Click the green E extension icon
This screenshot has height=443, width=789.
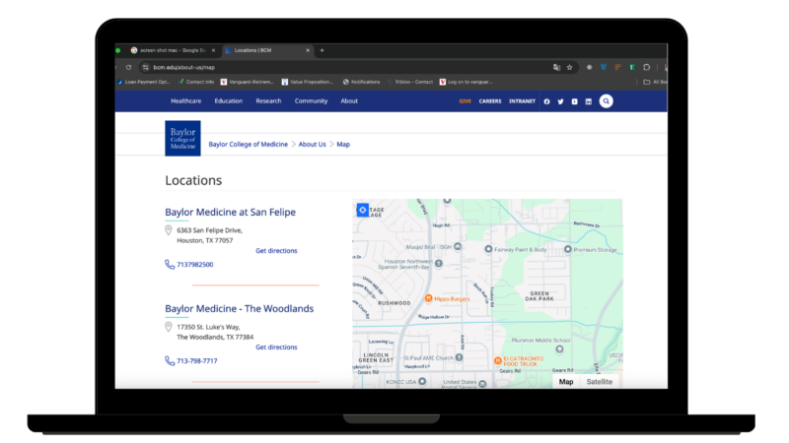tap(632, 67)
